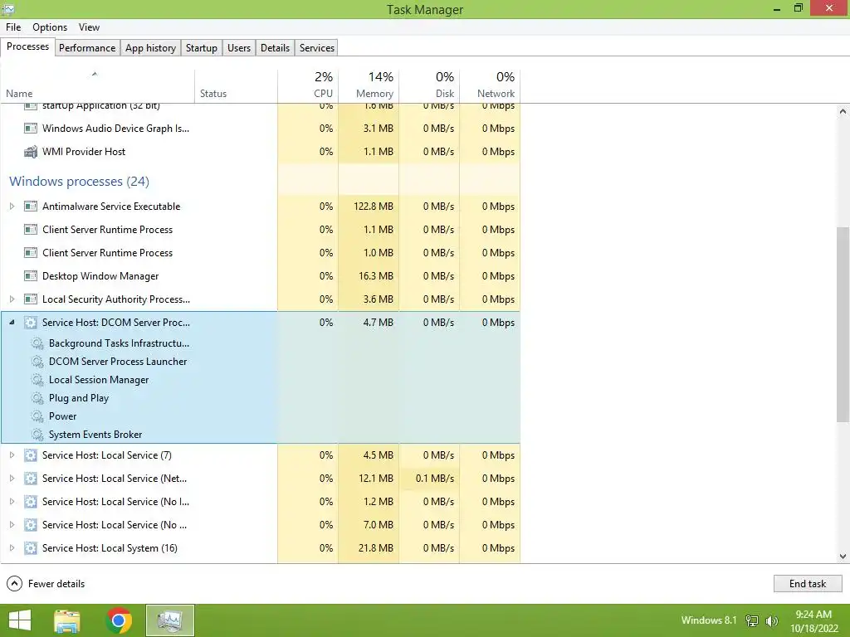
Task: Click the Local Session Manager service icon
Action: pyautogui.click(x=37, y=380)
